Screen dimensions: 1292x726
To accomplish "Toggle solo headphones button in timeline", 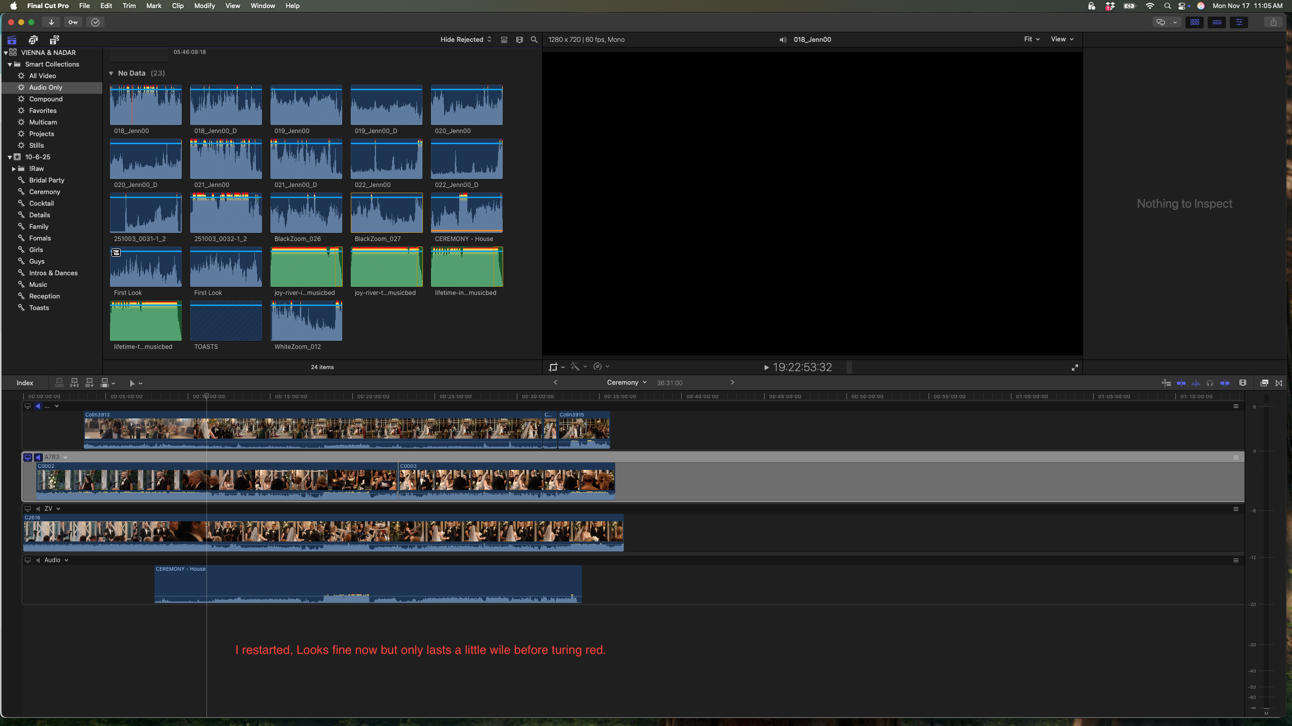I will pos(1210,383).
